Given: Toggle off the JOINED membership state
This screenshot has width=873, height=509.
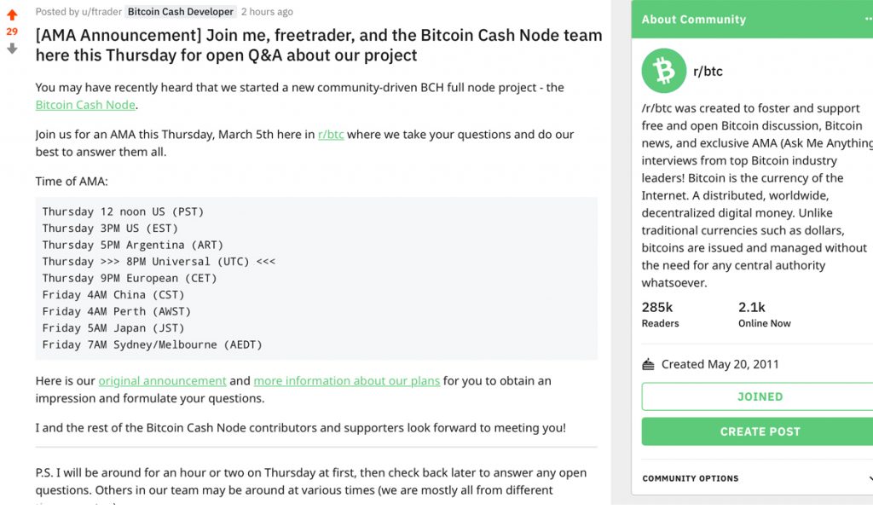Looking at the screenshot, I should point(758,396).
